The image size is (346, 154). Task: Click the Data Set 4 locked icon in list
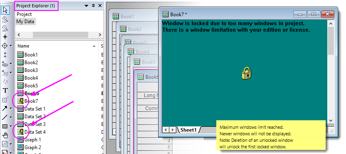point(20,132)
